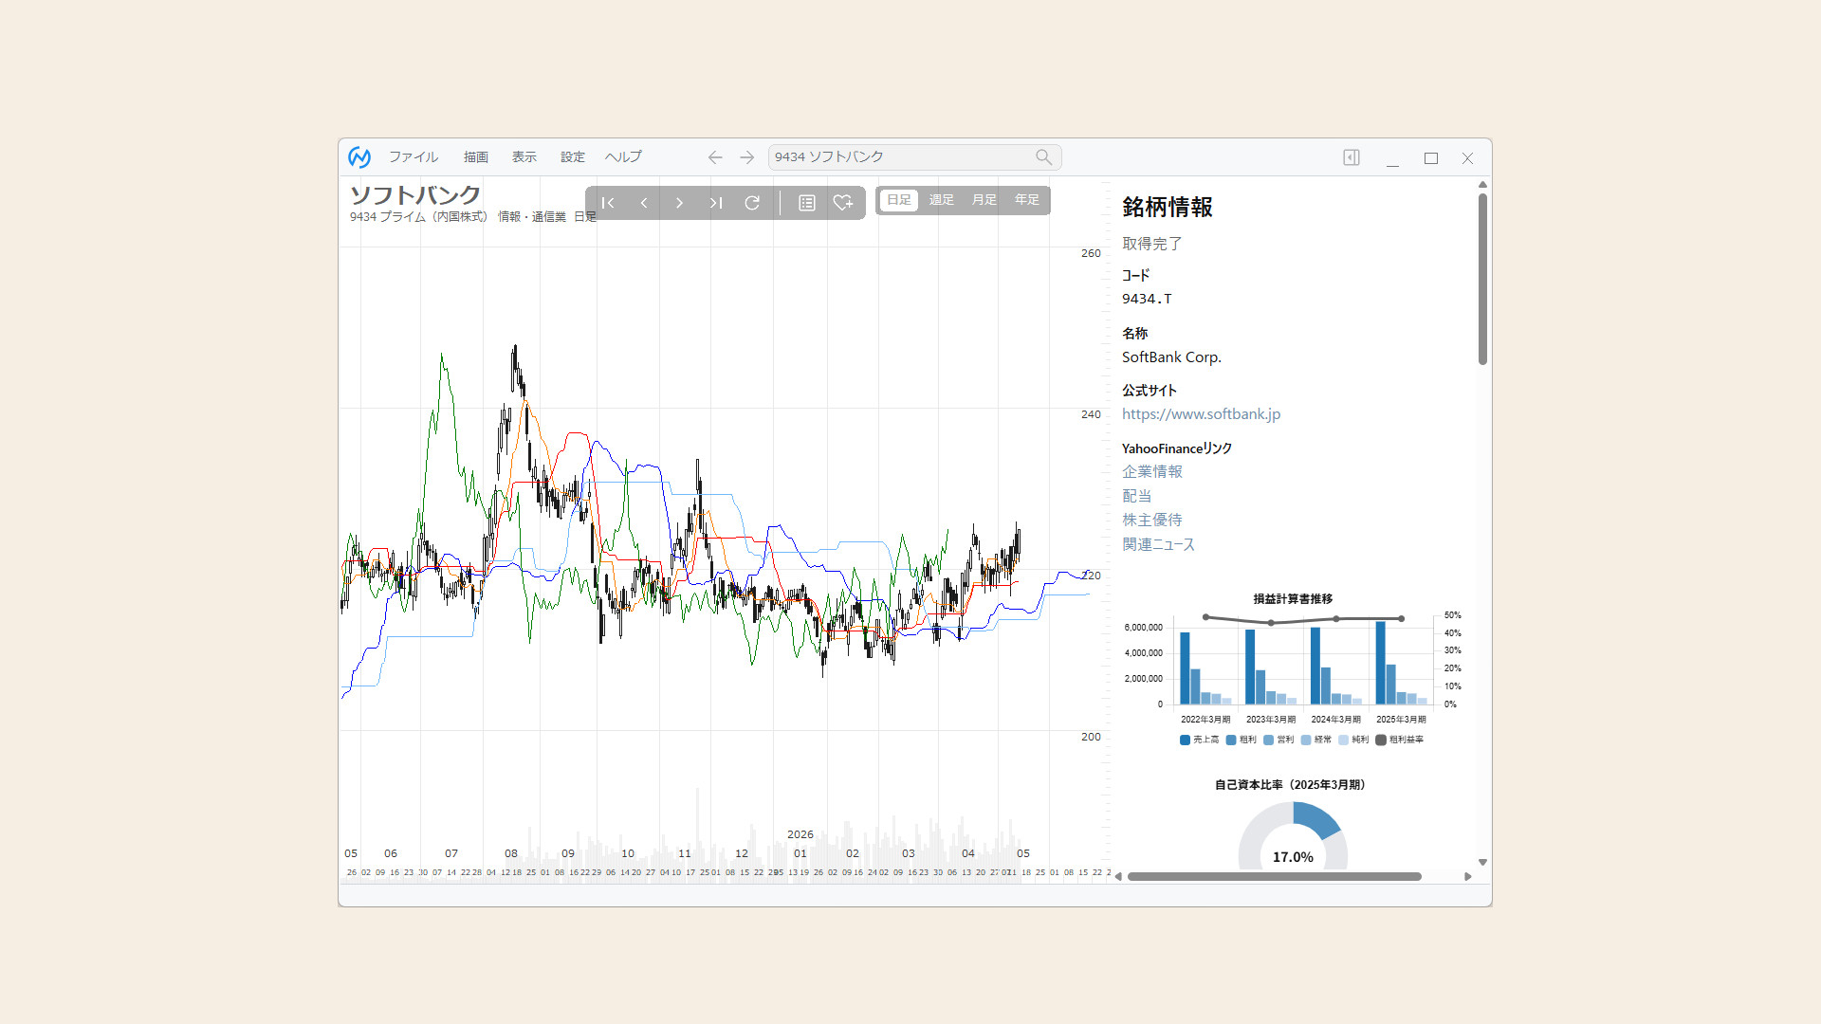The height and width of the screenshot is (1024, 1821).
Task: Click the scroll right arrow in info panel
Action: click(1468, 877)
